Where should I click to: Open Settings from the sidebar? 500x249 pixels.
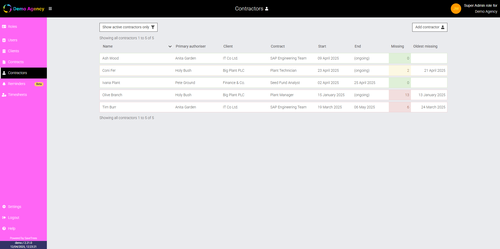tap(23, 207)
